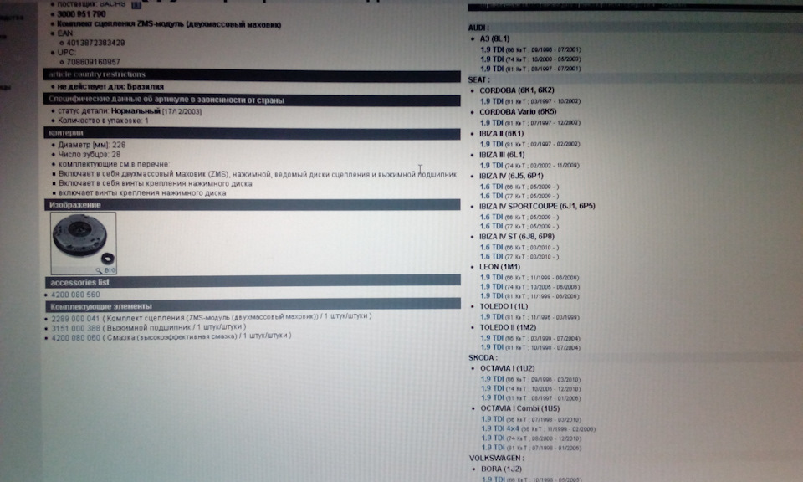Open OCTAVIA I (1U2) 1.9 TDI 81 kW link

pyautogui.click(x=492, y=398)
